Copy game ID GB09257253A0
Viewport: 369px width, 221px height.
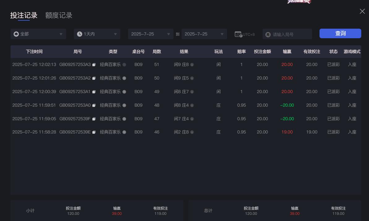(x=94, y=105)
